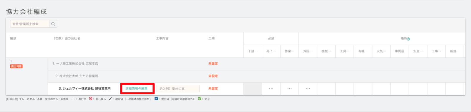Click the 安全… column header
This screenshot has height=112, width=471.
418,51
